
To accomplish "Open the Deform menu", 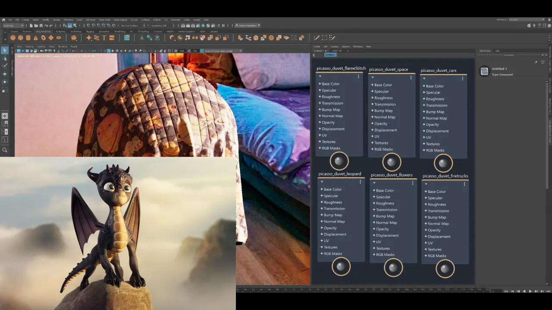I will tap(157, 20).
